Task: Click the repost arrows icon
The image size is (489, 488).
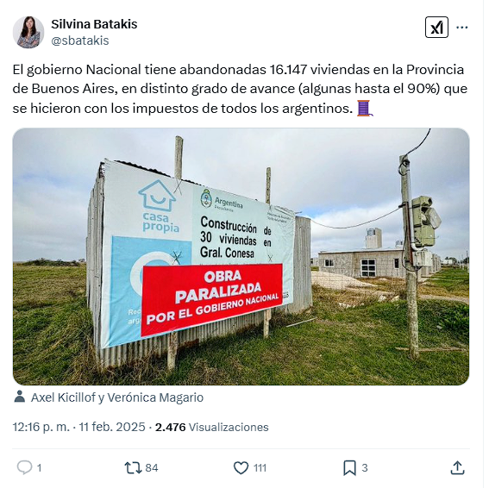Action: 133,467
